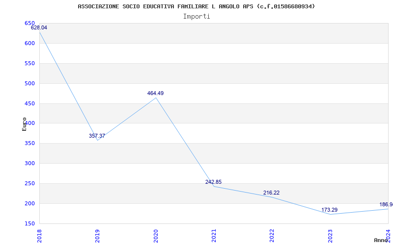
Task: Click the chart title ASSOCIAZIONE SOCIO EDUCATIVA FAMILIARE
Action: click(x=196, y=6)
